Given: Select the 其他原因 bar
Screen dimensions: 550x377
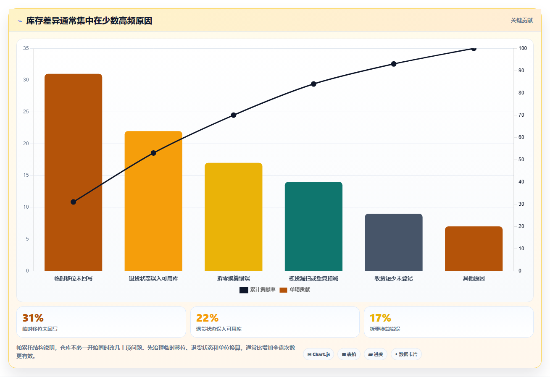Looking at the screenshot, I should [474, 249].
